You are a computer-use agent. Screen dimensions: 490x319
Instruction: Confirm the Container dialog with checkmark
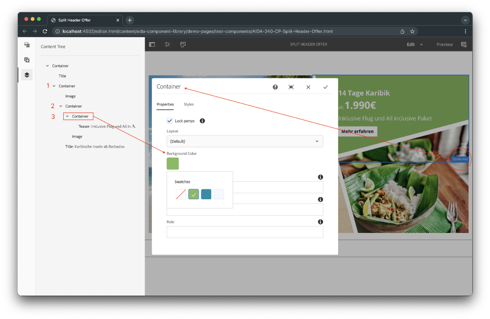325,87
